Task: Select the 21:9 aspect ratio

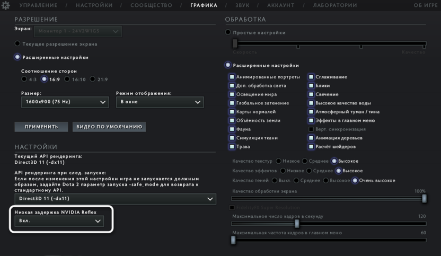Action: pos(92,80)
